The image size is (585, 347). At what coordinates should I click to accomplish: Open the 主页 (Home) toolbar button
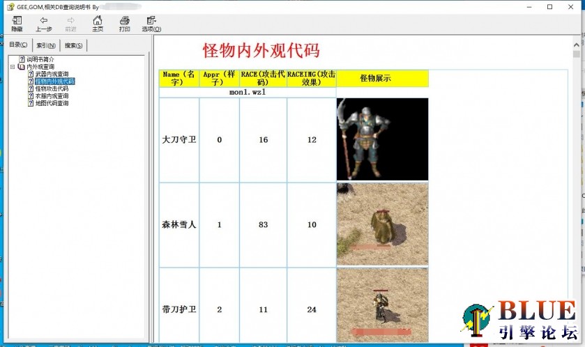(x=98, y=24)
